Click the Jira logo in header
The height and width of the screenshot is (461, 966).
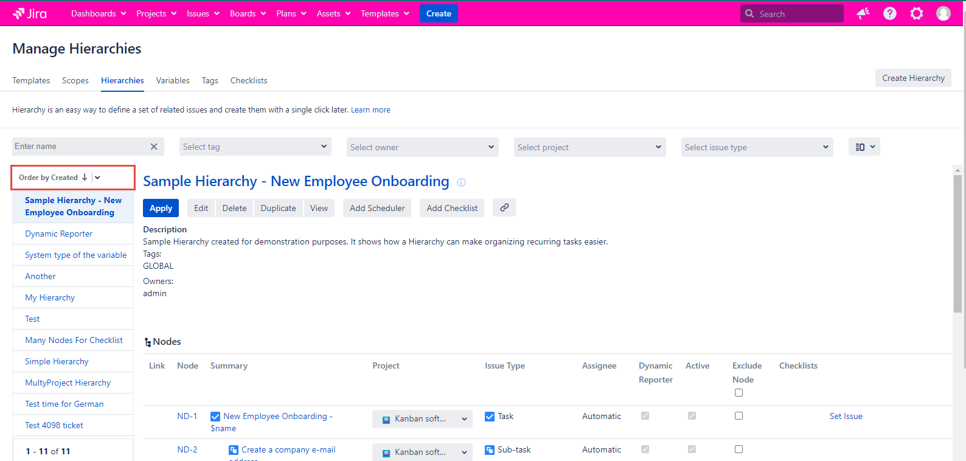tap(30, 13)
